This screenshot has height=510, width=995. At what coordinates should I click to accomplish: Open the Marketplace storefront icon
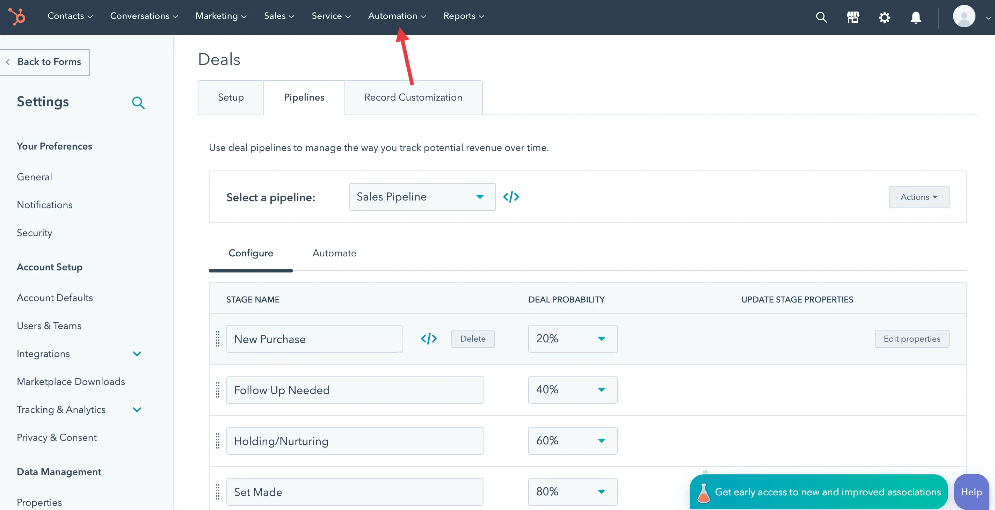(853, 17)
